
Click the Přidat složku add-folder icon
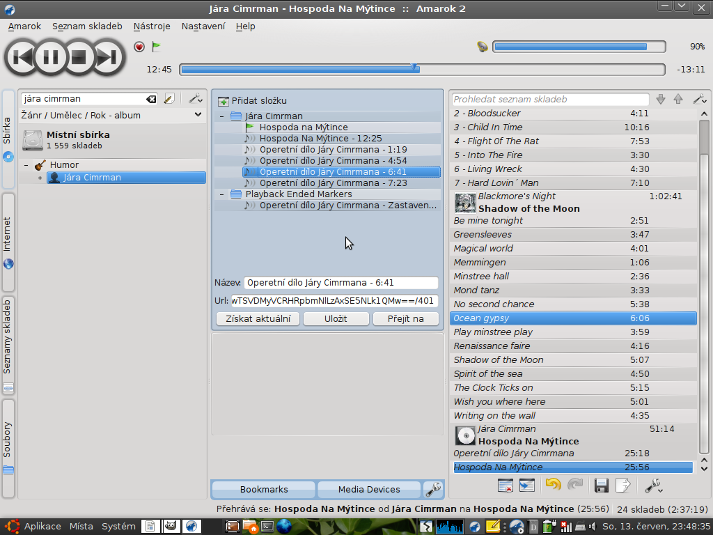click(x=224, y=101)
